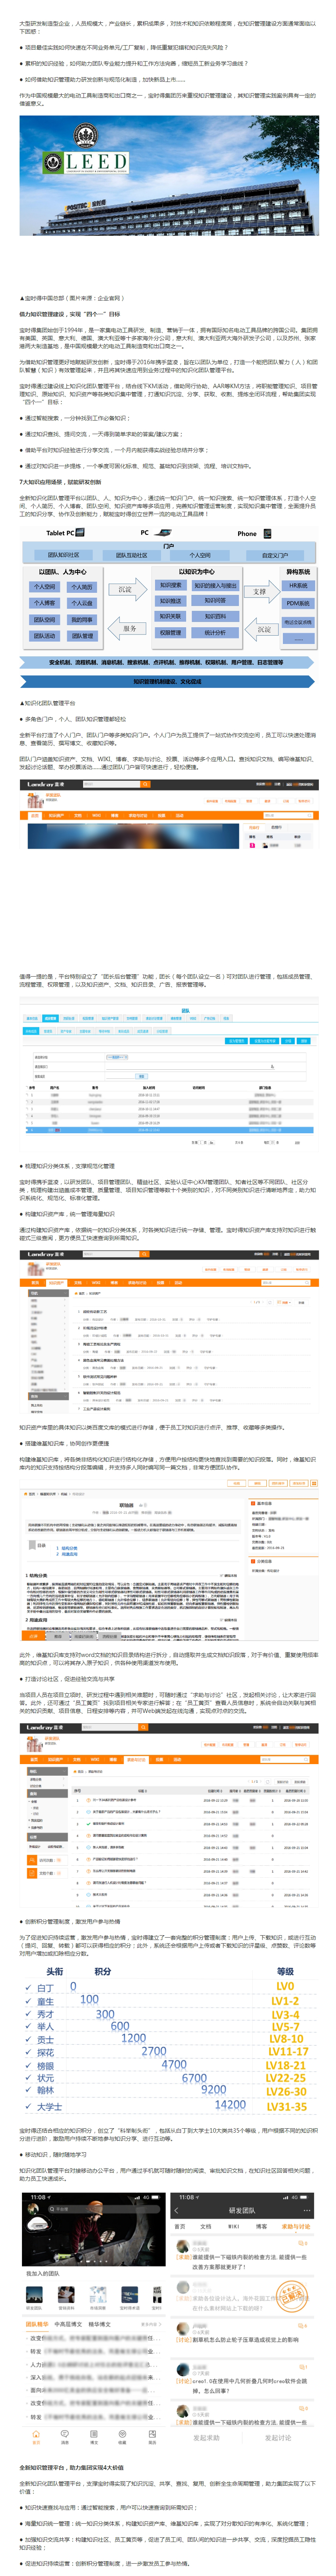
Task: Select the 团队互动社区 portal box
Action: (x=132, y=555)
